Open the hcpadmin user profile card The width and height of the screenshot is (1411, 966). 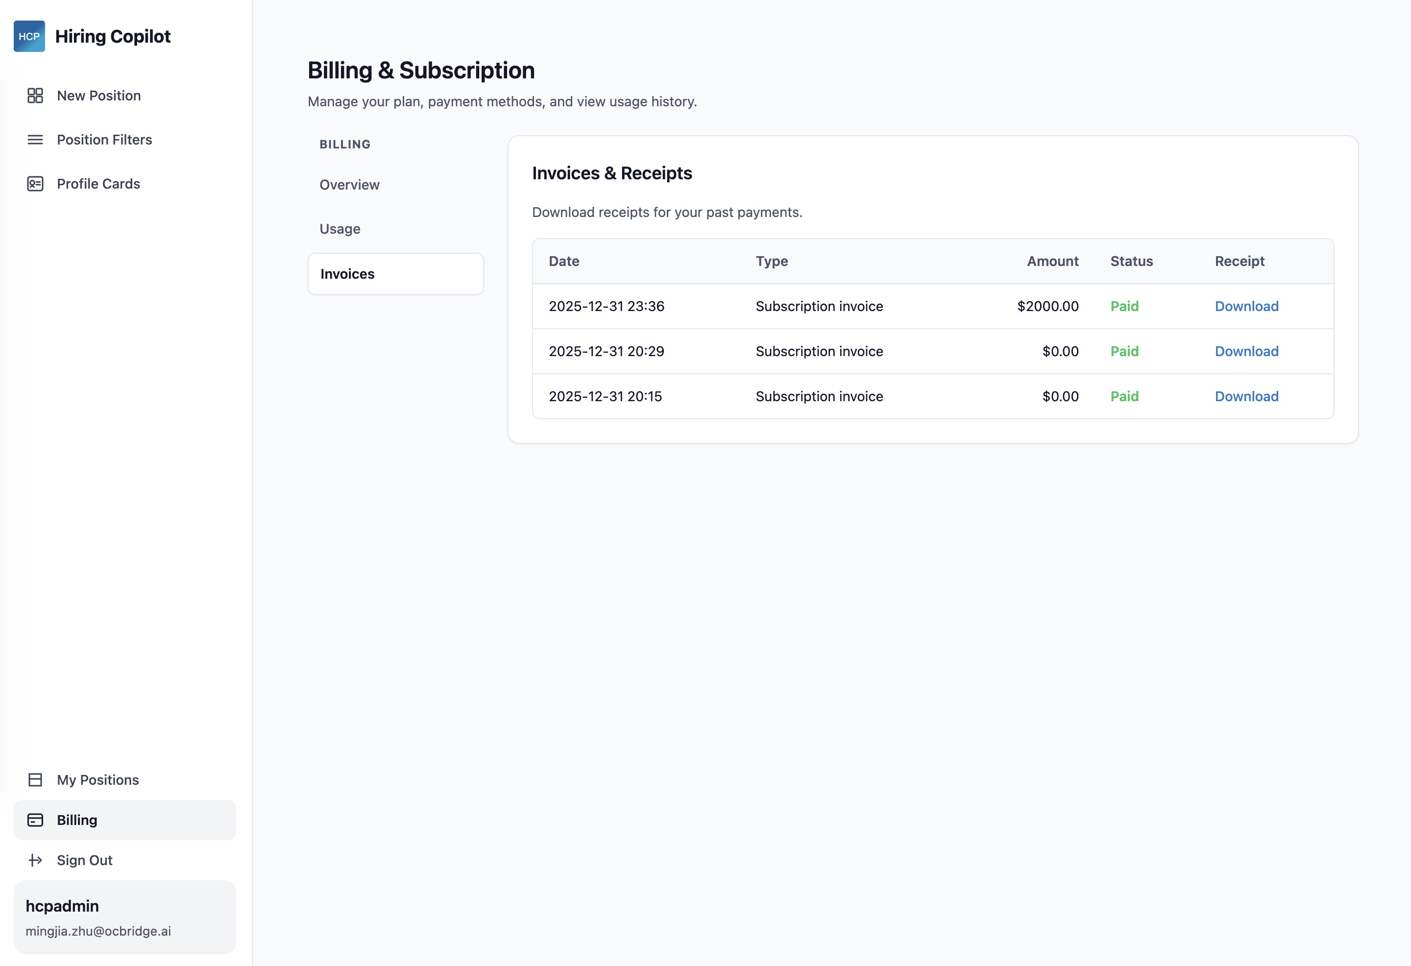click(x=124, y=917)
